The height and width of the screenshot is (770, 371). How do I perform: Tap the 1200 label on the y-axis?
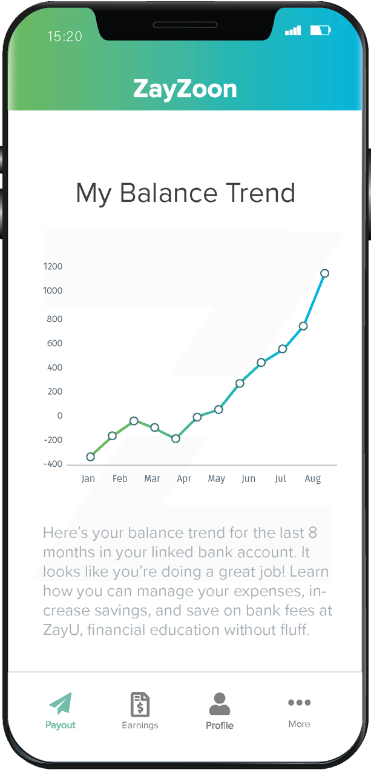click(53, 266)
